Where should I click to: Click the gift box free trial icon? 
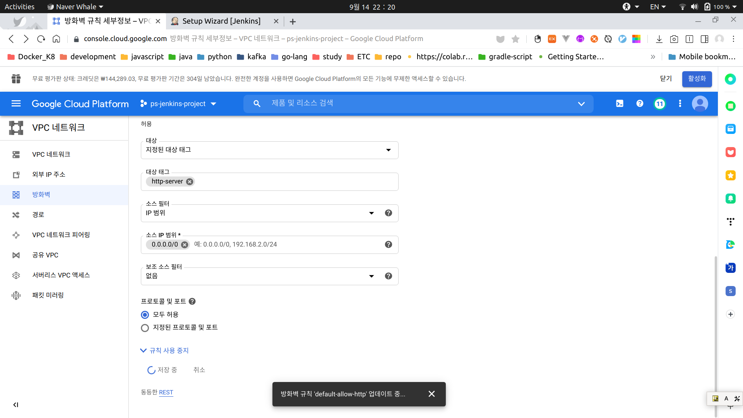tap(16, 79)
